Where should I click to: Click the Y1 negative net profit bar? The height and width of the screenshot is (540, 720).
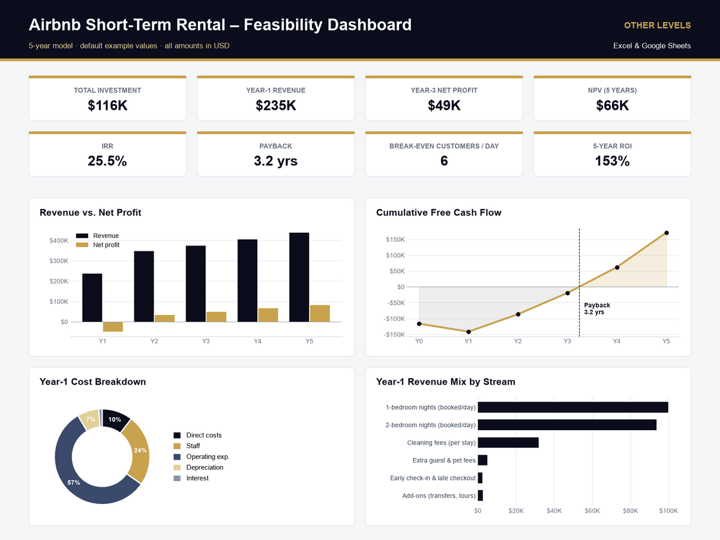(113, 327)
